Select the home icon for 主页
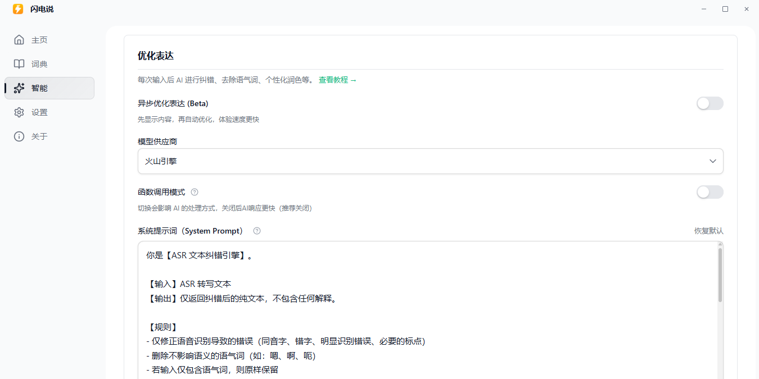This screenshot has width=759, height=379. point(19,39)
